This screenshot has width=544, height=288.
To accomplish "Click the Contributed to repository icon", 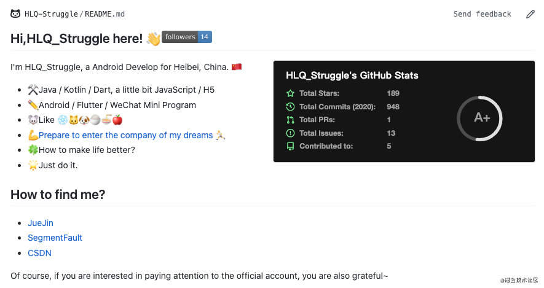I will pyautogui.click(x=291, y=146).
